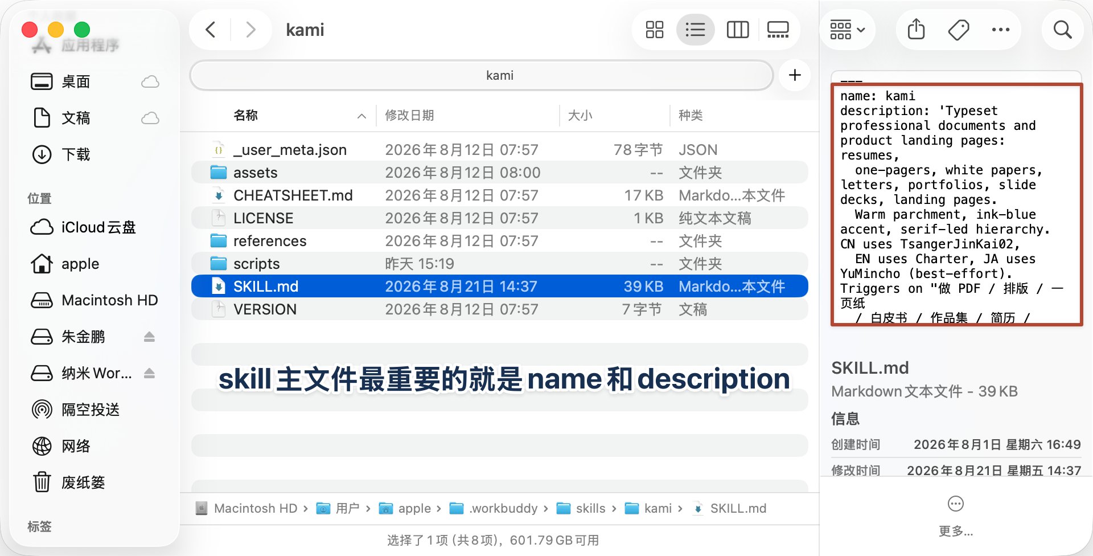Sort by 大小 column header
The height and width of the screenshot is (556, 1093).
[x=580, y=115]
